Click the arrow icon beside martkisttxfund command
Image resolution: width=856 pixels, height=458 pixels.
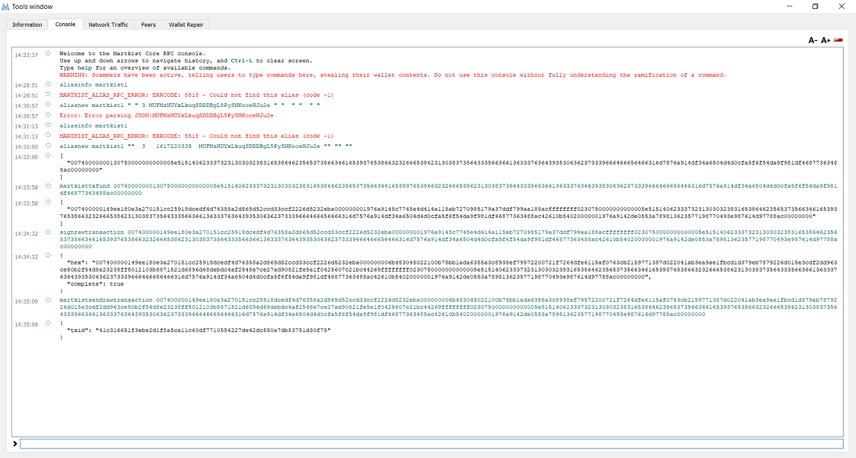pos(49,187)
